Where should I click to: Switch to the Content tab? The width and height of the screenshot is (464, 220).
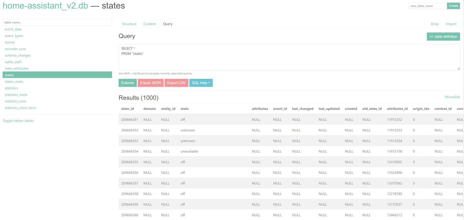(149, 24)
